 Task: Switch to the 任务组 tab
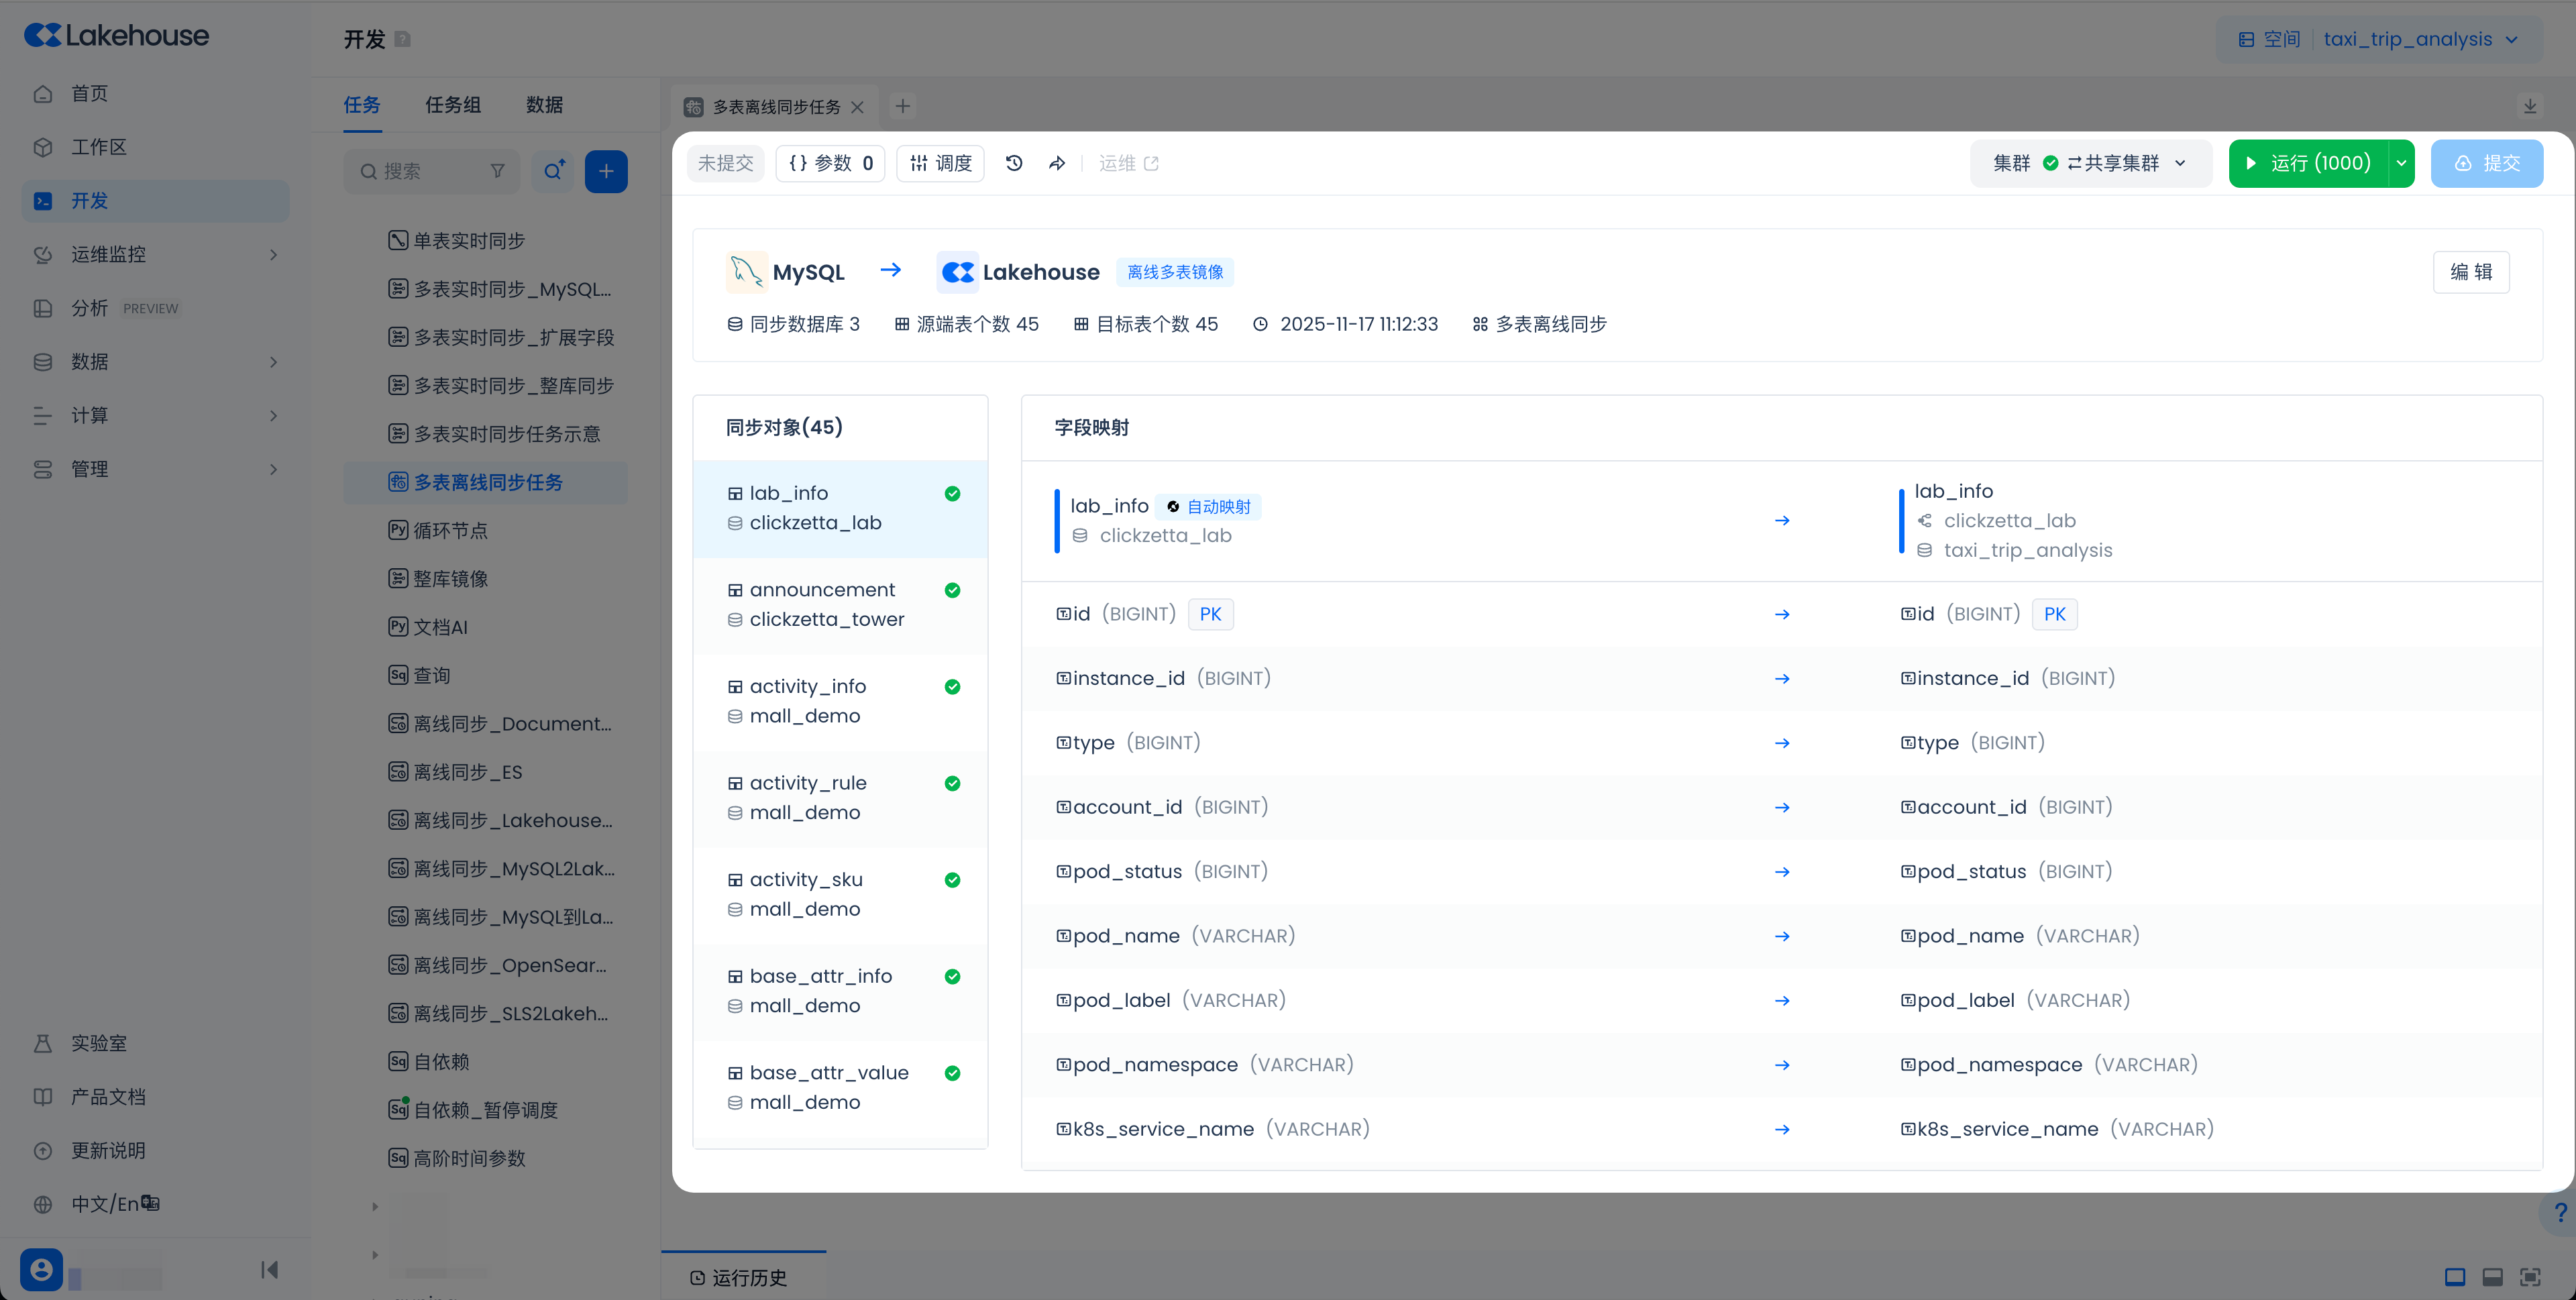click(x=453, y=104)
